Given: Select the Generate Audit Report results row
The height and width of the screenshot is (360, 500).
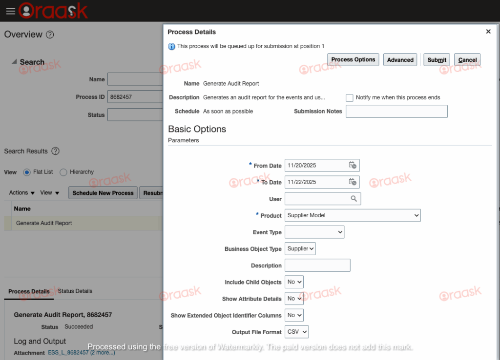Looking at the screenshot, I should coord(83,223).
